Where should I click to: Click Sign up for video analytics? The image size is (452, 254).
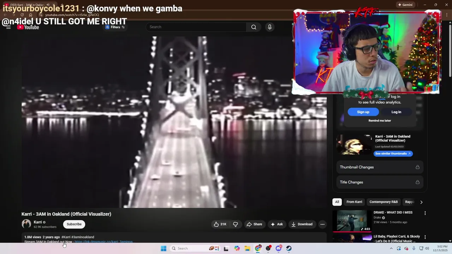tap(363, 112)
